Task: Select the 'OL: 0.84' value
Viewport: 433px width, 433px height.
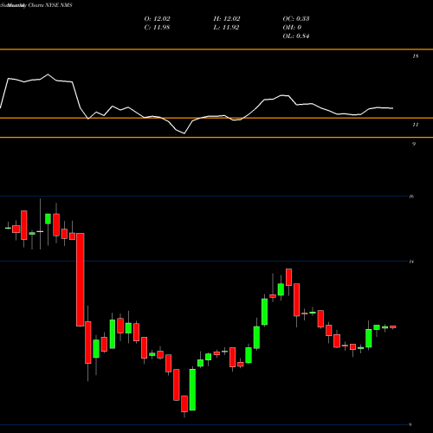Action: (x=296, y=36)
